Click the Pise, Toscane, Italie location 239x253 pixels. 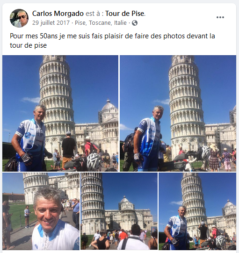click(101, 23)
